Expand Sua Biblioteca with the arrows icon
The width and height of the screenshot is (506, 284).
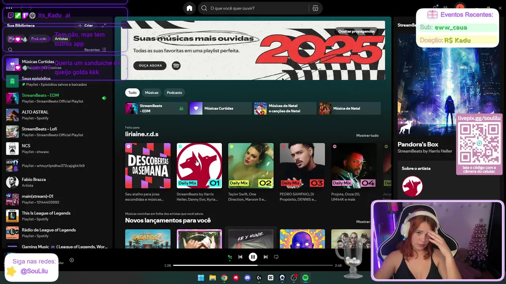[x=104, y=25]
